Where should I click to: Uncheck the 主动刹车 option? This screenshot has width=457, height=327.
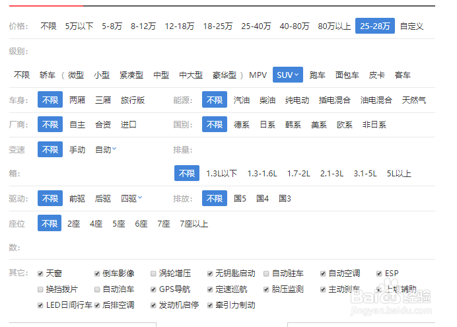tap(323, 289)
